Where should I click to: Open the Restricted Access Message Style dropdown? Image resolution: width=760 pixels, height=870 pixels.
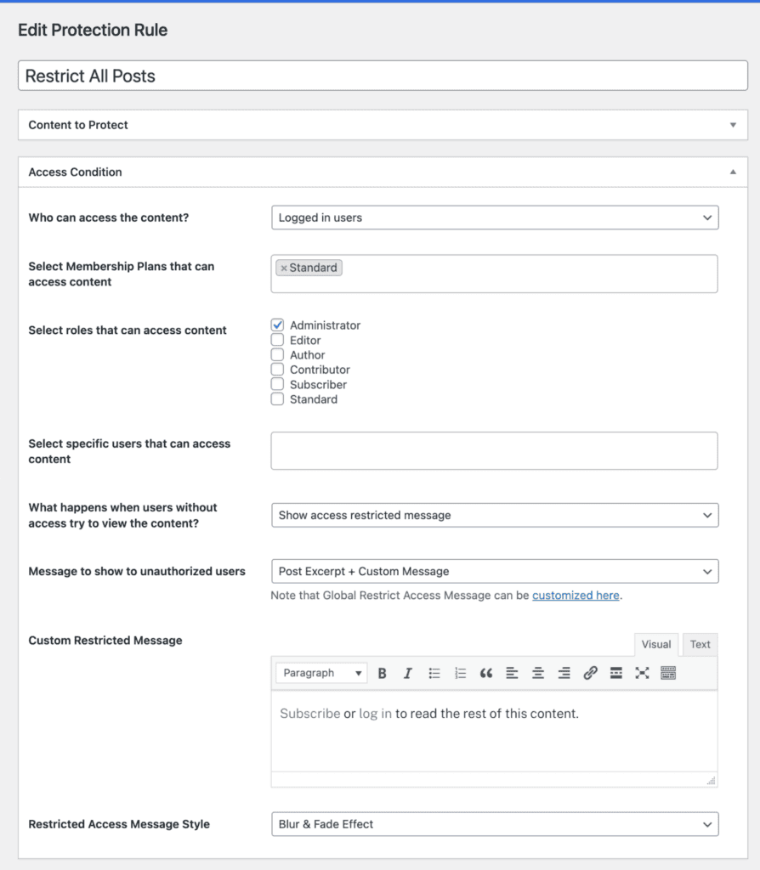tap(493, 823)
